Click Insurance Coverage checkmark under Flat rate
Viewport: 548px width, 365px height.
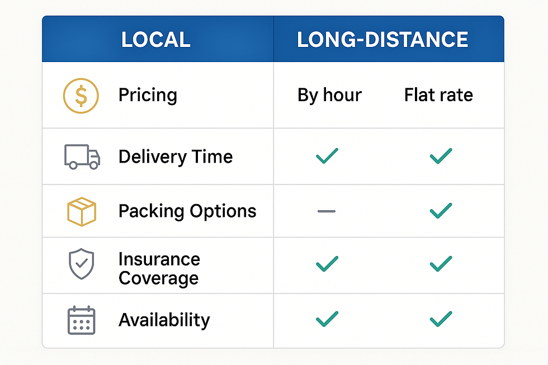tap(441, 264)
